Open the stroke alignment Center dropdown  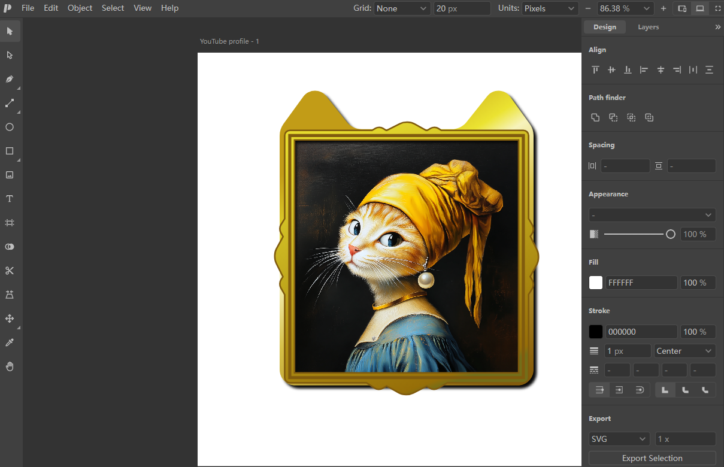coord(684,351)
